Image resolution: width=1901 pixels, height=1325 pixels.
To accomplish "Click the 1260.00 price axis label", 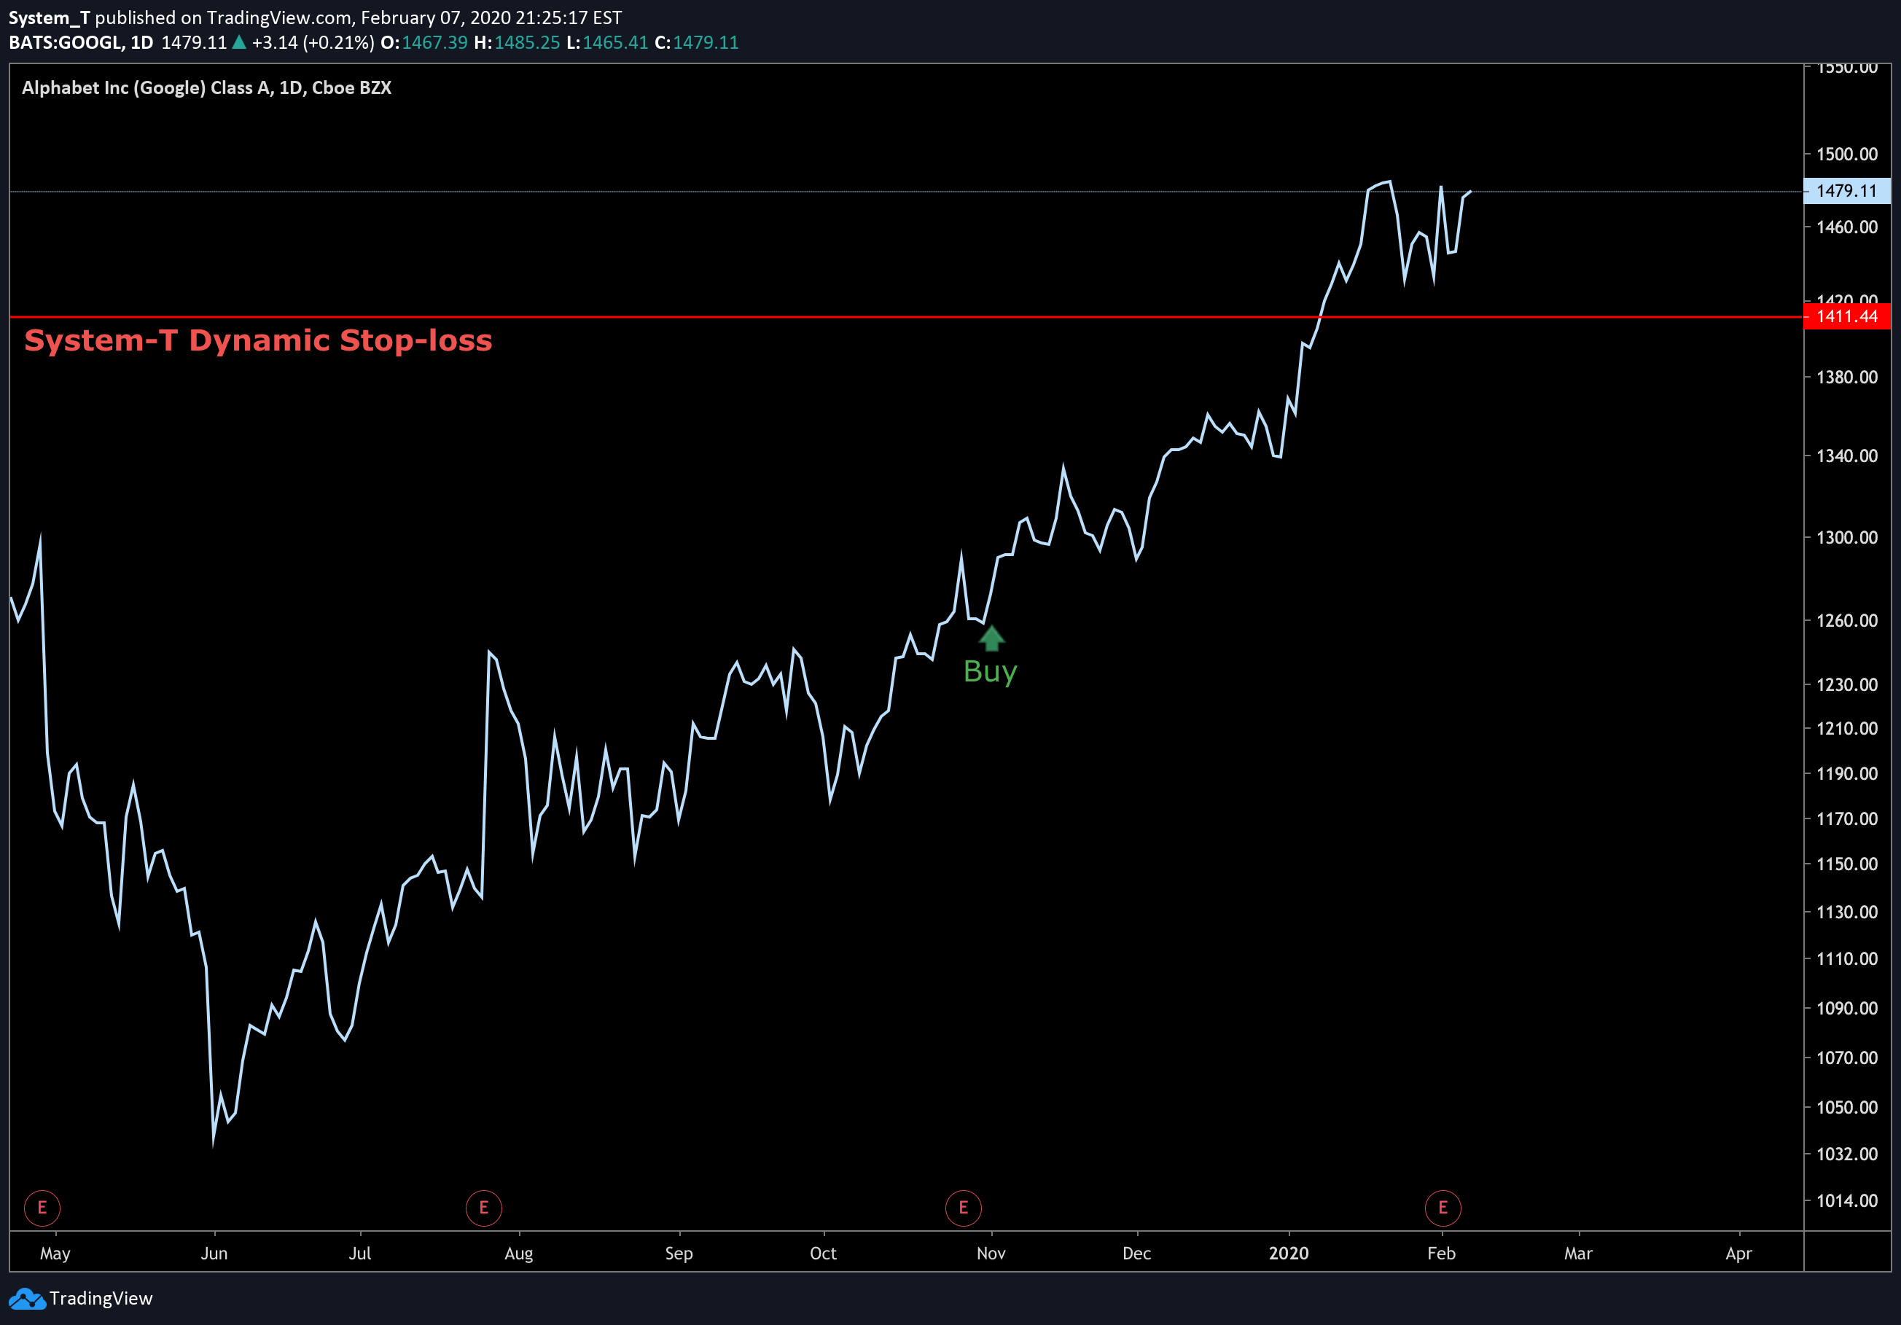I will coord(1846,620).
